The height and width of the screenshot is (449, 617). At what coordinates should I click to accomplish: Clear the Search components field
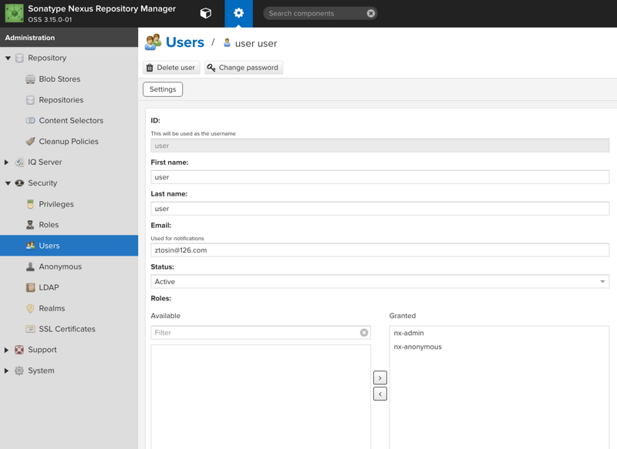coord(371,13)
